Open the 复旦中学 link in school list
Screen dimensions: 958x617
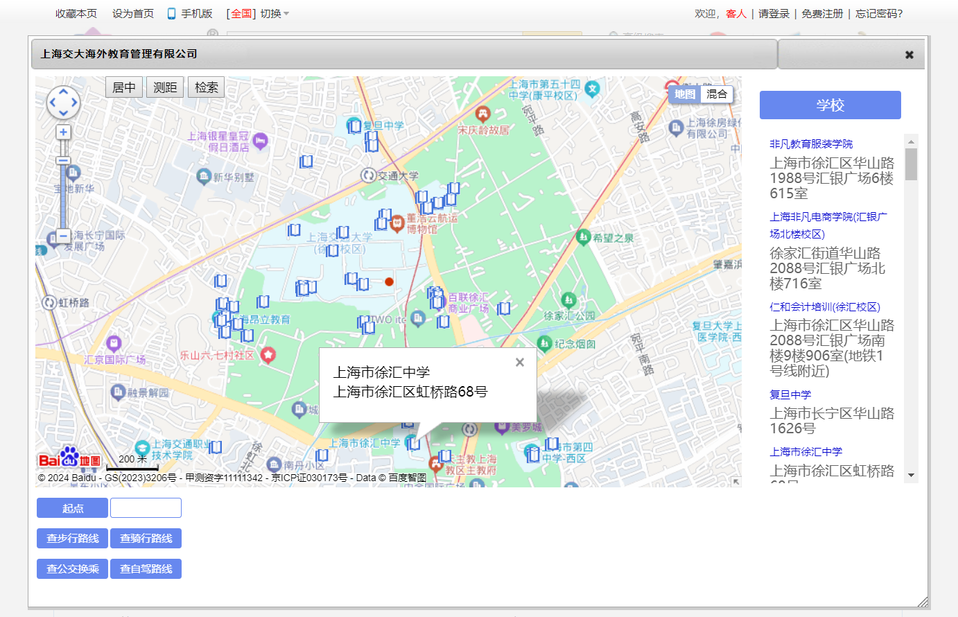790,394
